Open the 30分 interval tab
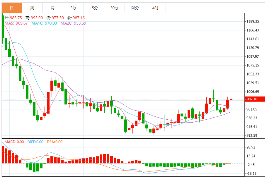Viewport: 267px width, 177px height. point(114,8)
